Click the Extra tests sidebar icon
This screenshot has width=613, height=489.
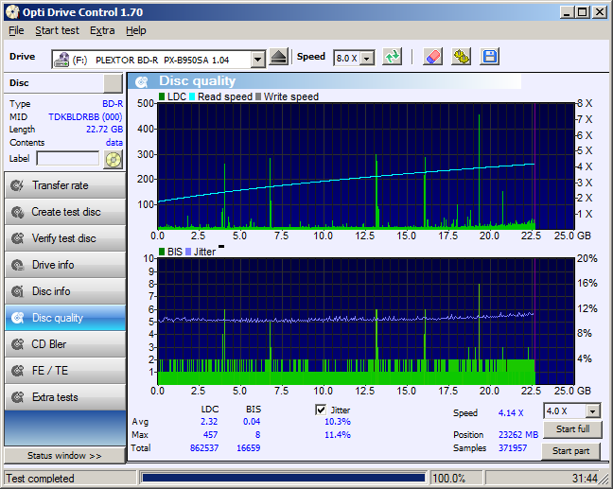coord(17,397)
